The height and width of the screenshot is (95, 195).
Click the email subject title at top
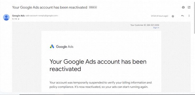pos(50,7)
